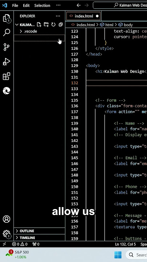Viewport: 147px width, 262px height.
Task: Click the VS Code logo icon
Action: click(5, 5)
